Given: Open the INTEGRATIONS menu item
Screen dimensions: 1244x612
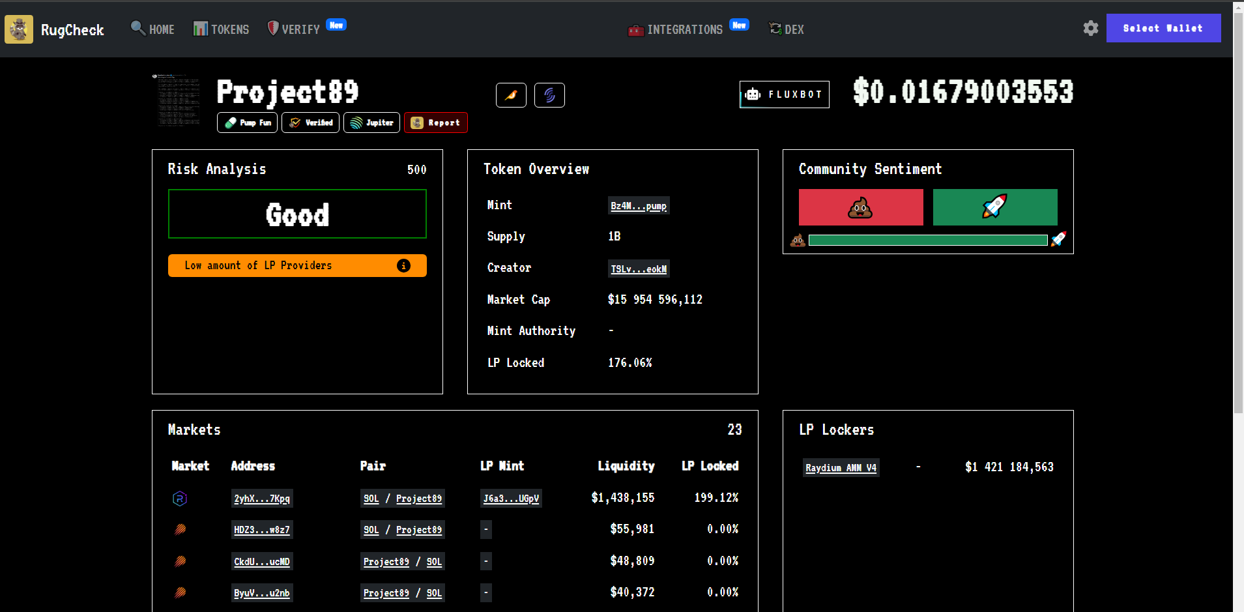Looking at the screenshot, I should coord(675,29).
